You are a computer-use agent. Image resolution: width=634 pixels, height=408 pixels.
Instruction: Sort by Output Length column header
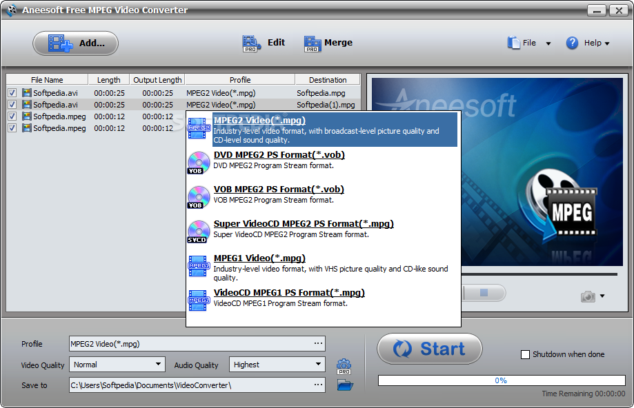157,79
